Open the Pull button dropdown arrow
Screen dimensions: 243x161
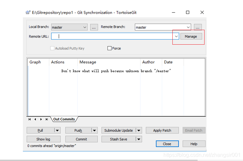coord(57,130)
